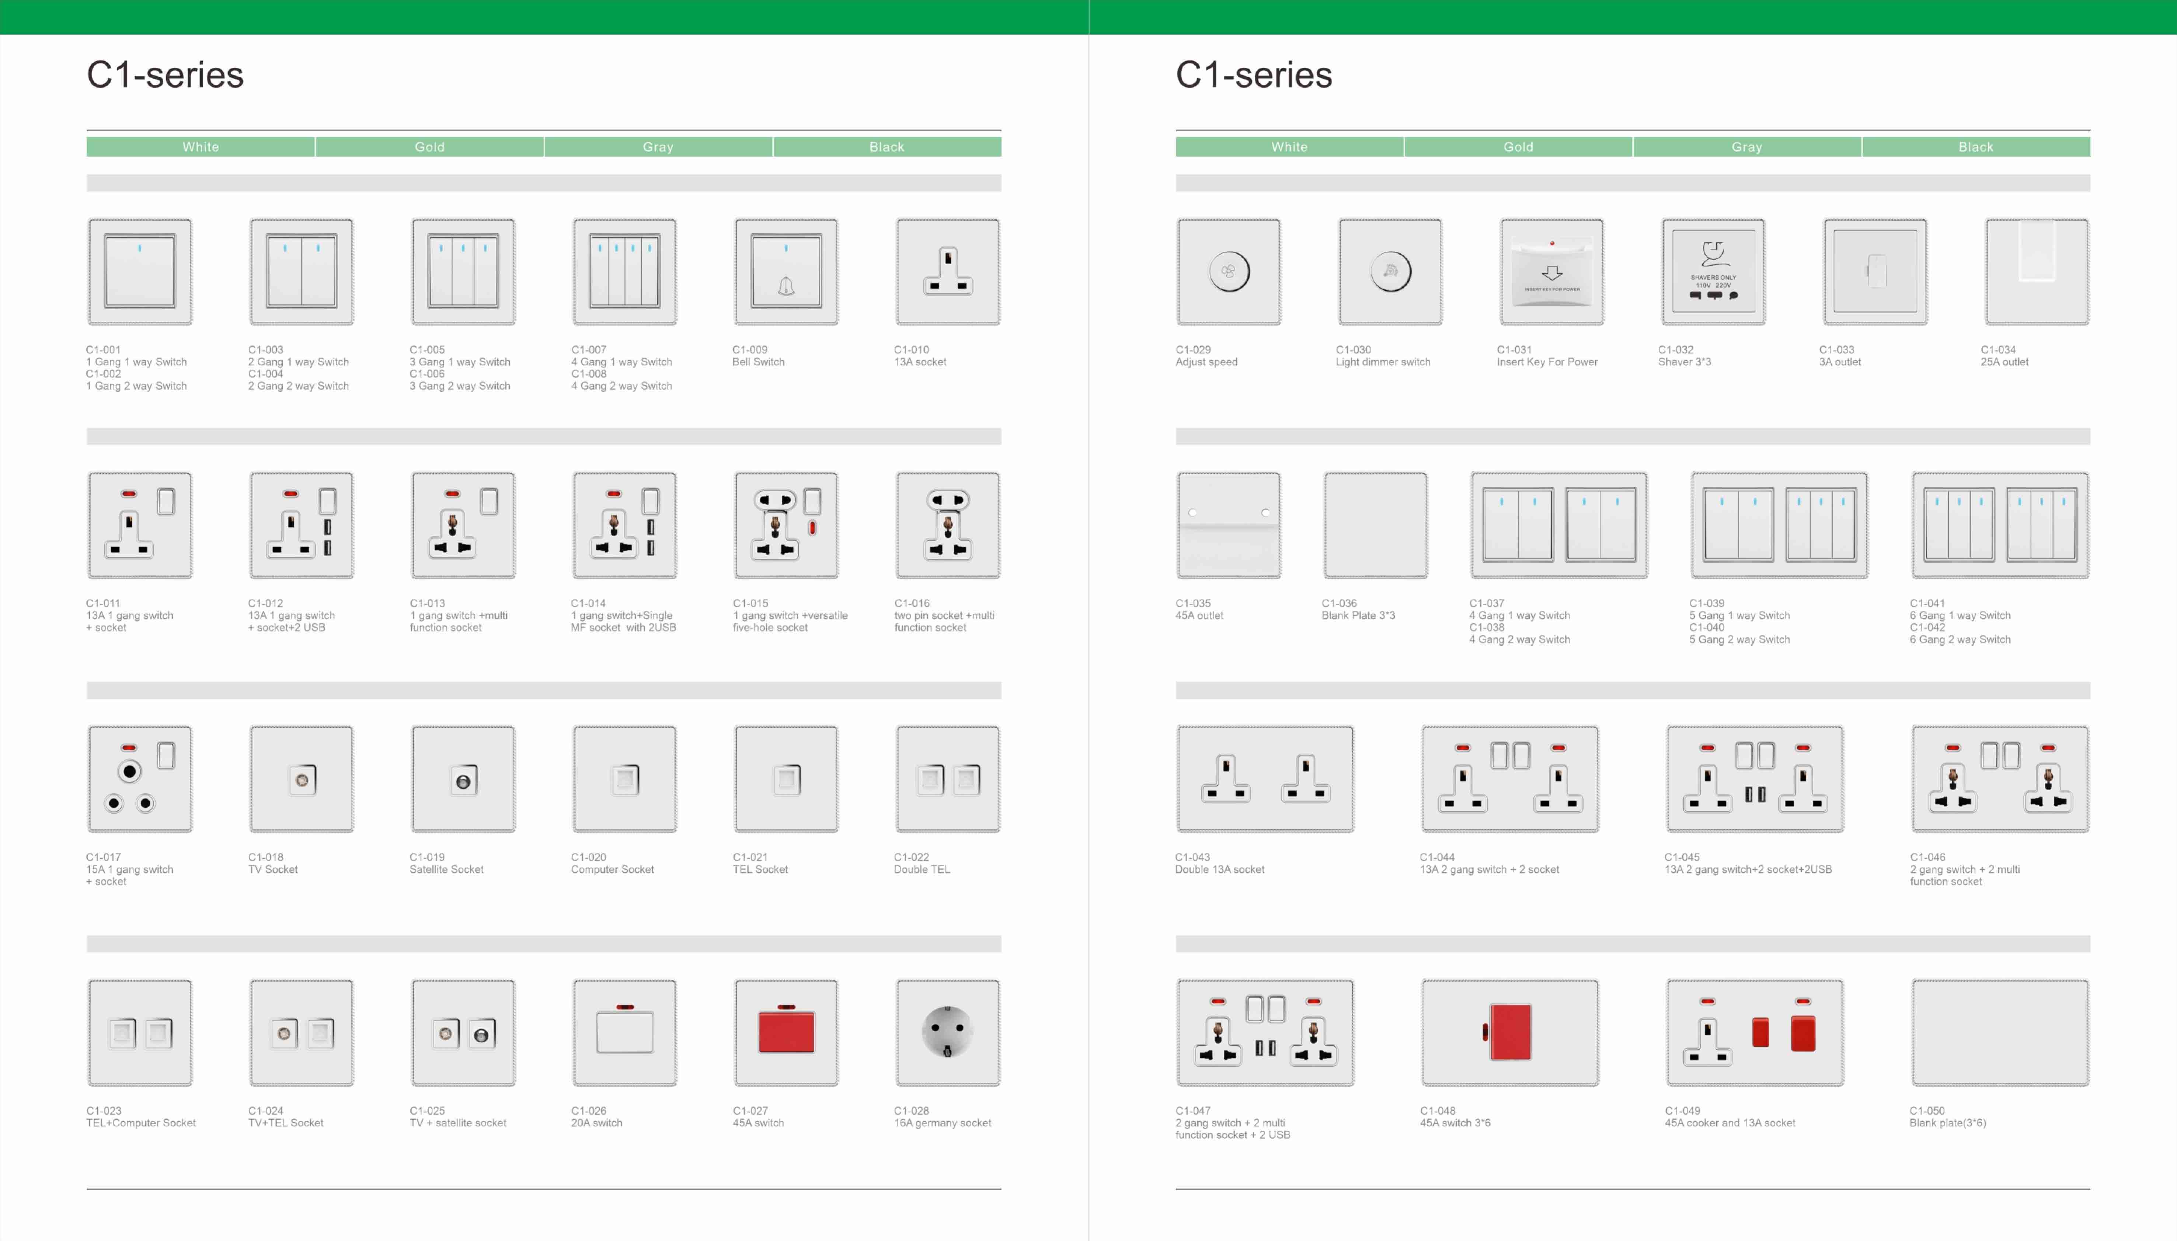Viewport: 2177px width, 1241px height.
Task: Click the "1 Gang 2 way Switch" label
Action: click(136, 386)
